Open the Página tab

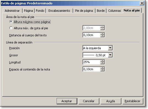[28, 11]
